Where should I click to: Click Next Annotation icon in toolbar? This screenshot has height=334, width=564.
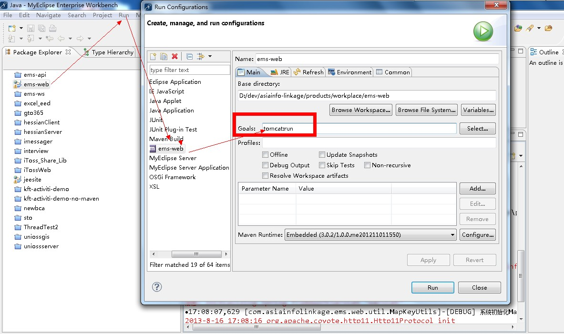coord(11,38)
